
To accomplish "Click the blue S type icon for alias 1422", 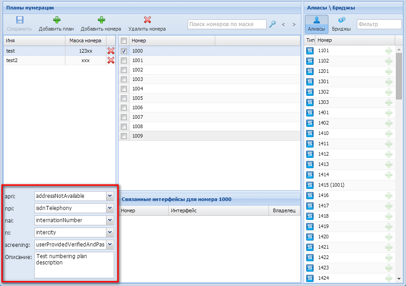I will point(310,257).
